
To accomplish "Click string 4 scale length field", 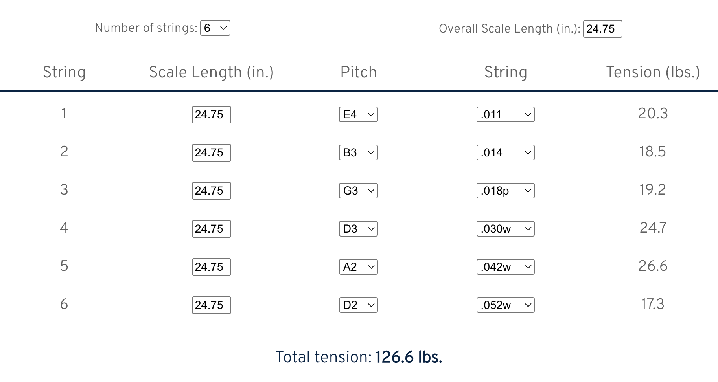I will 211,229.
